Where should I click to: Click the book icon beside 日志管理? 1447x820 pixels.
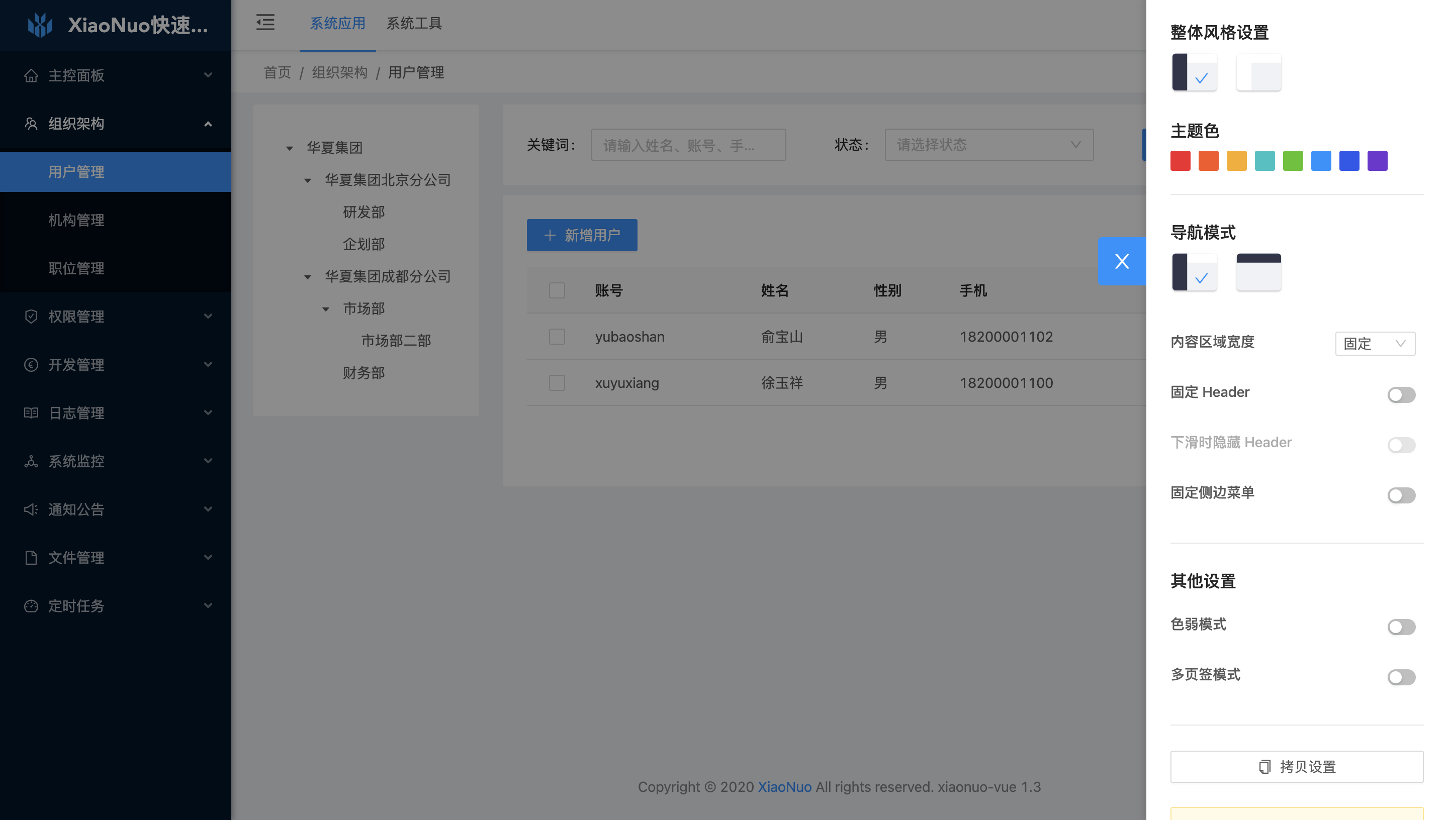tap(31, 413)
